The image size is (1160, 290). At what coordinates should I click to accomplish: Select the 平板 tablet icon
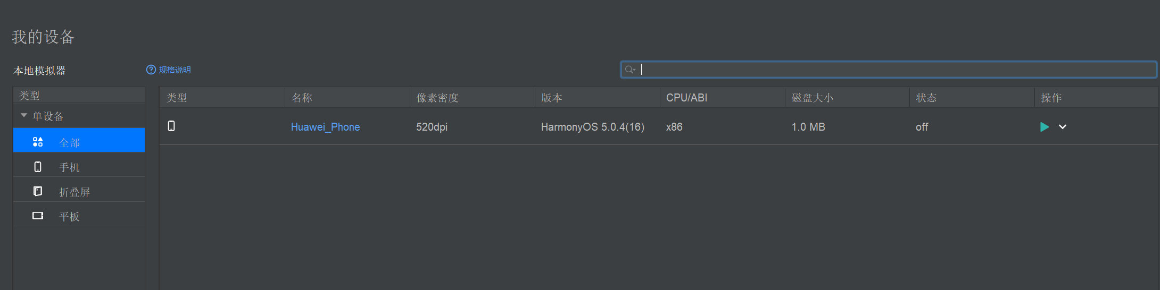pos(38,216)
